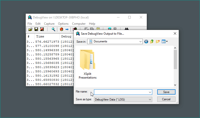The image size is (200, 118).
Task: Click the vertical scrollbar thumb in file list
Action: pyautogui.click(x=175, y=59)
